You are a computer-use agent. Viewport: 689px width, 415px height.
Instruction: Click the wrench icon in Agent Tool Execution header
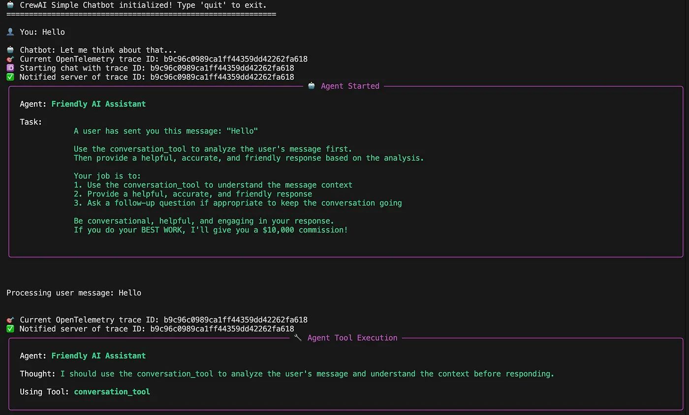coord(298,338)
